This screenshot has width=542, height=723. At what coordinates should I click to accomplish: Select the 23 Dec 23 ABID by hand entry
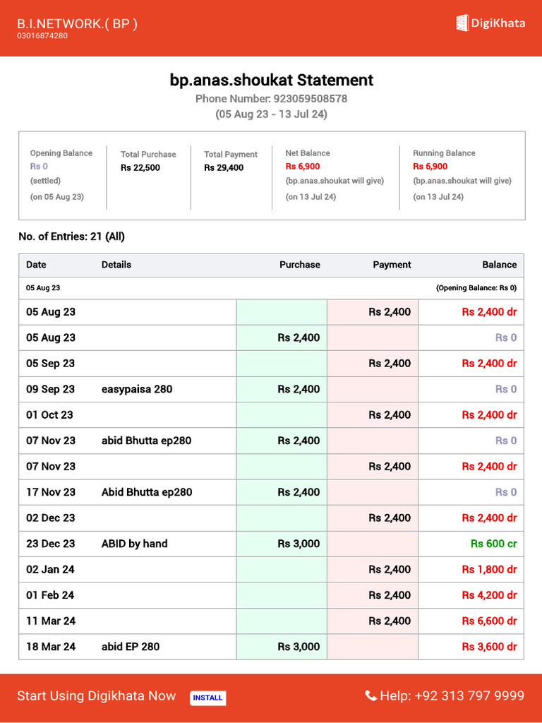click(134, 544)
